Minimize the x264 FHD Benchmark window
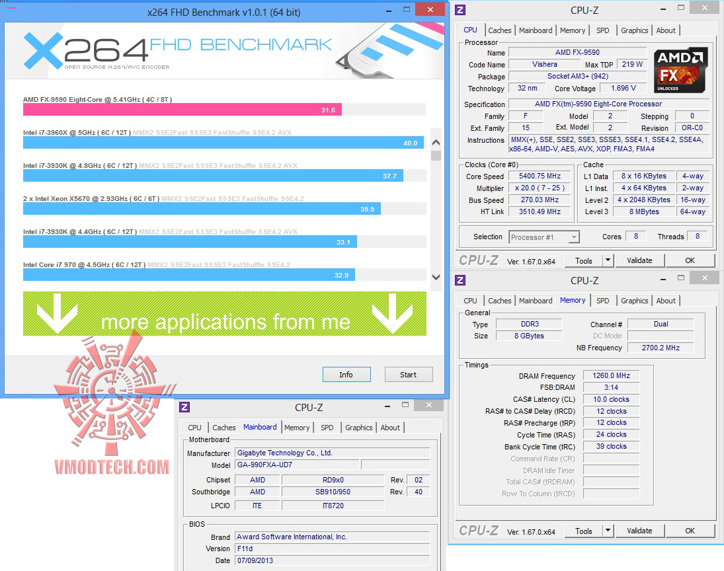 (x=389, y=11)
